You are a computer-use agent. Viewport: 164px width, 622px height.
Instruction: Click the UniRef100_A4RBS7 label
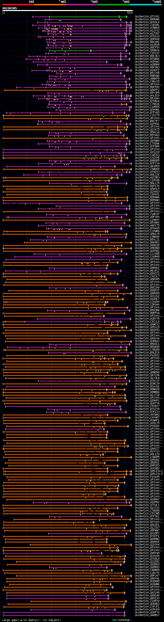(x=147, y=615)
